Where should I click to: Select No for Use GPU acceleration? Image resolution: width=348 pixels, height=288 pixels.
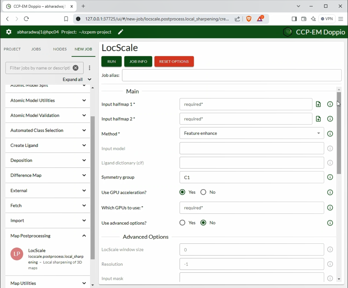[x=203, y=192]
